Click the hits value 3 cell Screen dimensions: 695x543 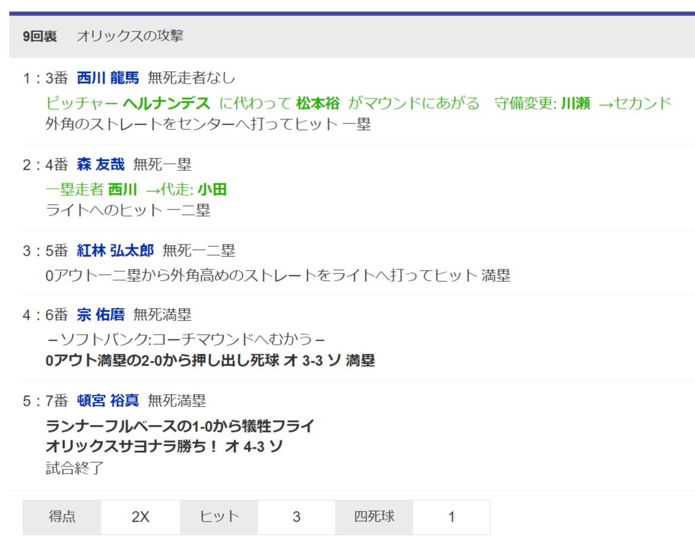tap(296, 517)
